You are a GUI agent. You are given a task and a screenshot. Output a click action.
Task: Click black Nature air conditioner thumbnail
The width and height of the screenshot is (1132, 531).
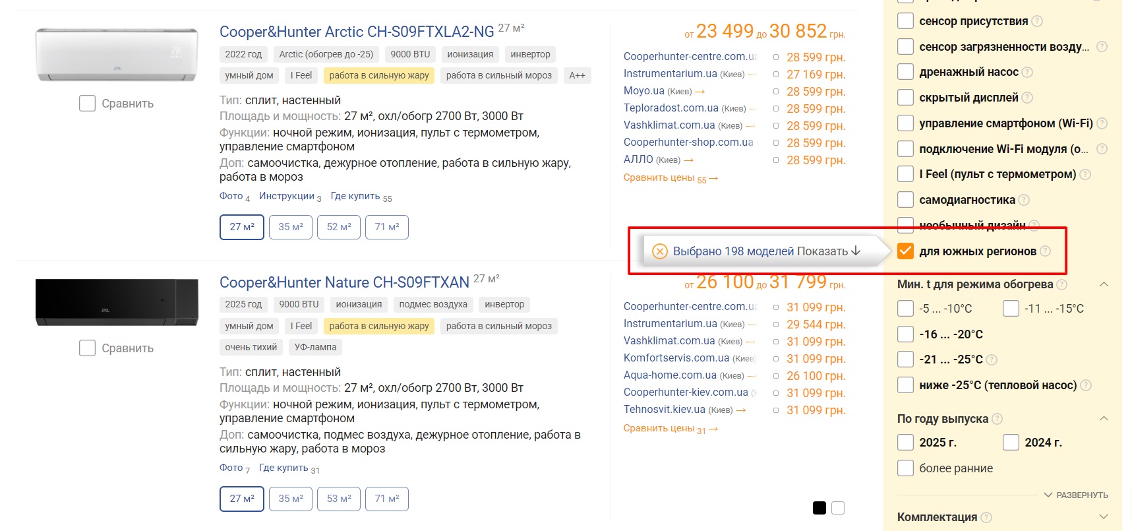click(117, 302)
